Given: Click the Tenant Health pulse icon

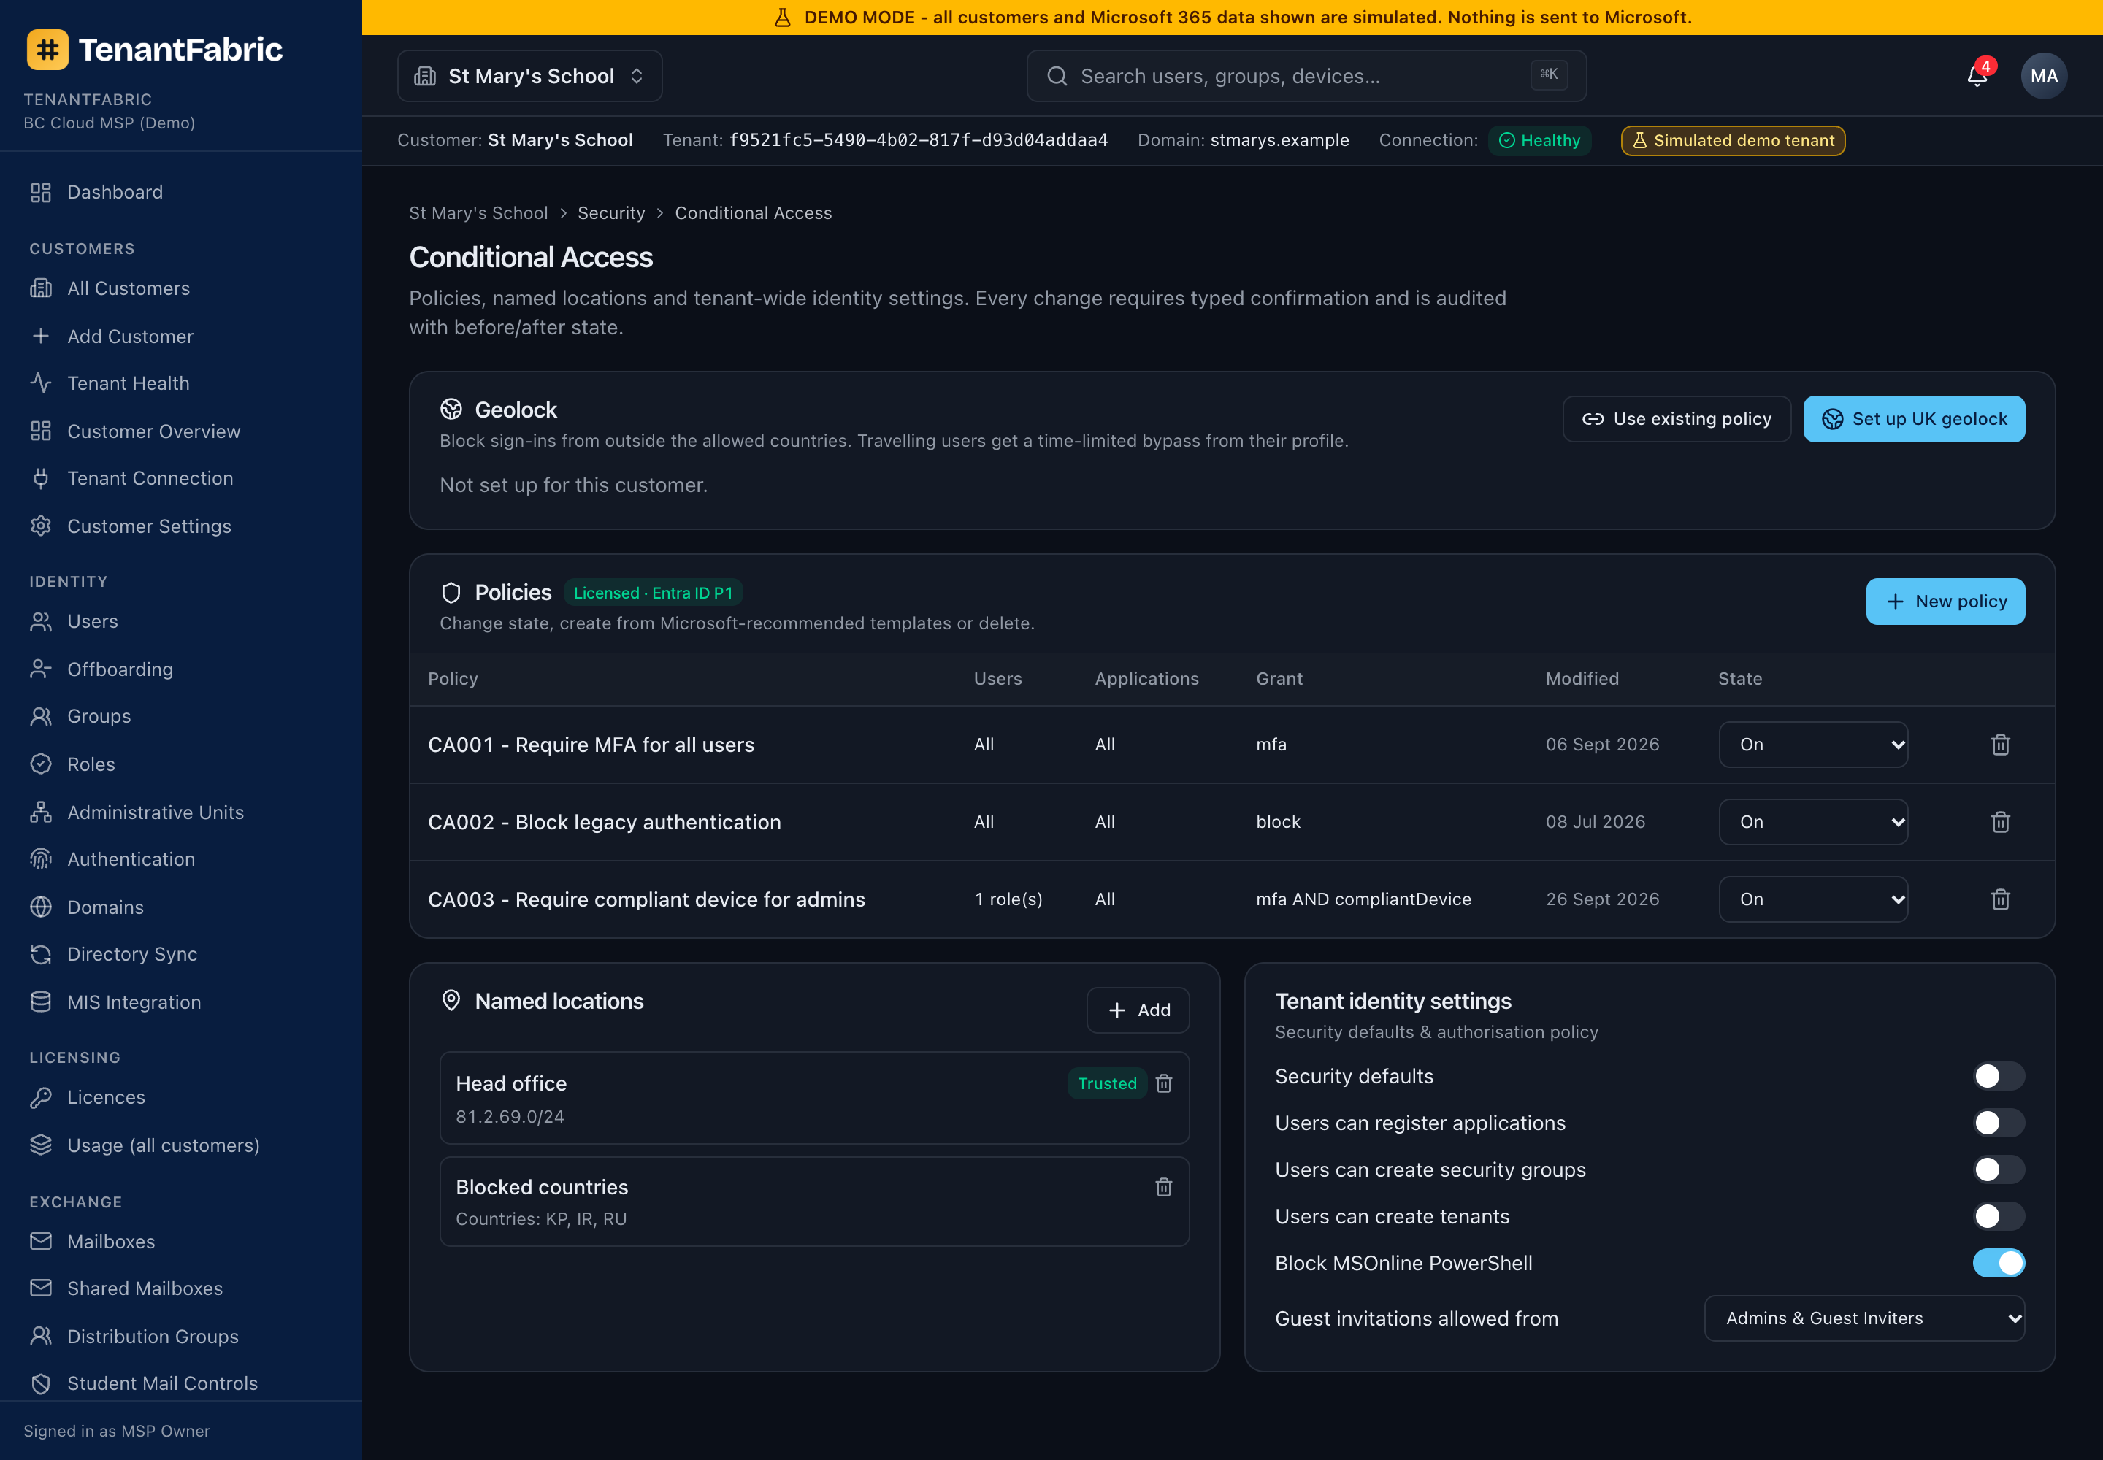Looking at the screenshot, I should point(41,383).
